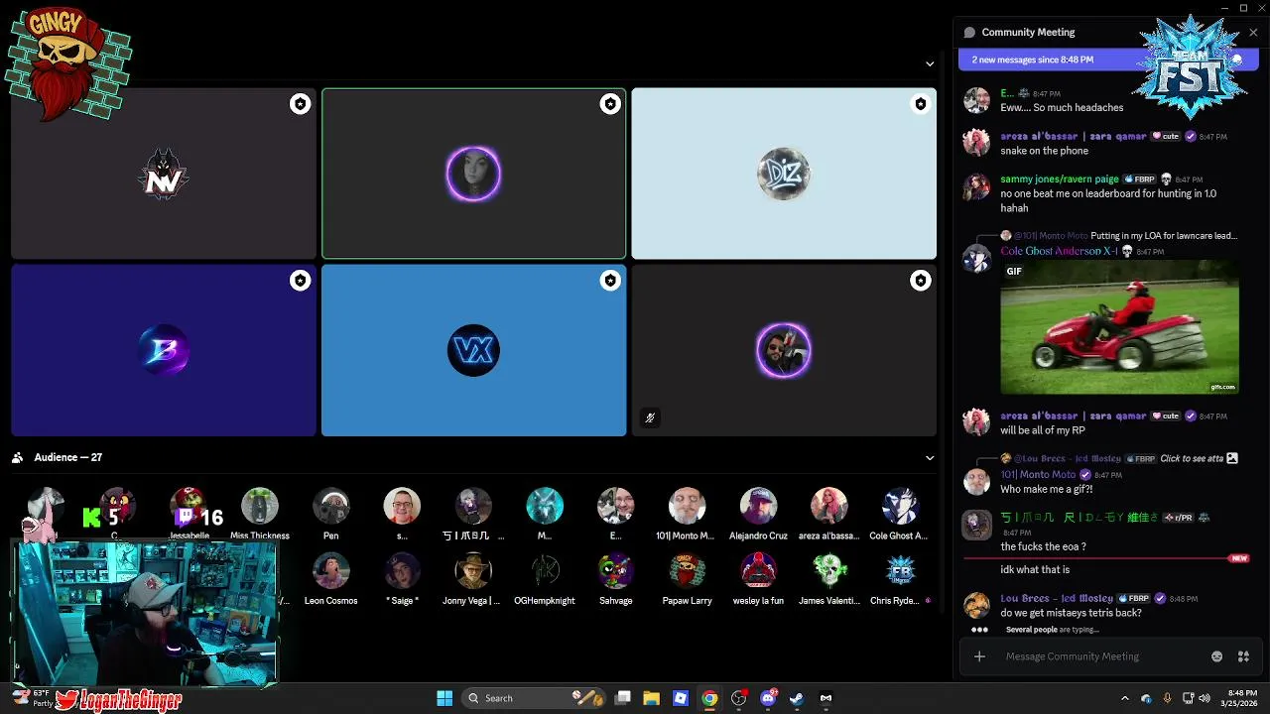Image resolution: width=1270 pixels, height=714 pixels.
Task: Select audience member Papaw Larry
Action: [687, 578]
